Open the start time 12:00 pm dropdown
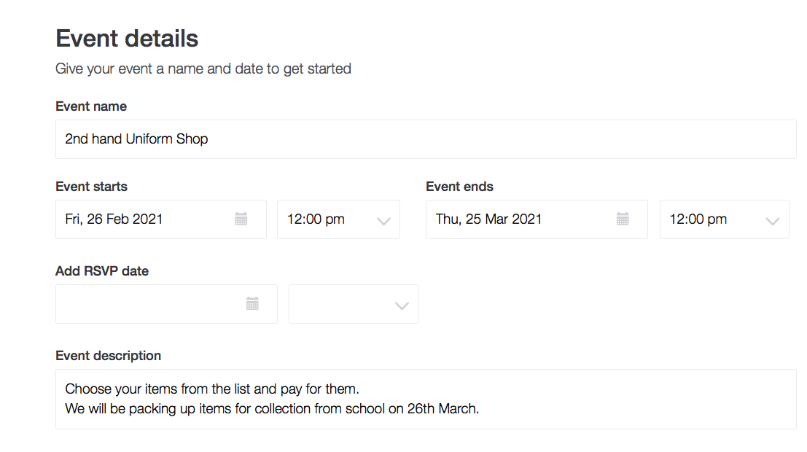The height and width of the screenshot is (452, 807). tap(338, 219)
